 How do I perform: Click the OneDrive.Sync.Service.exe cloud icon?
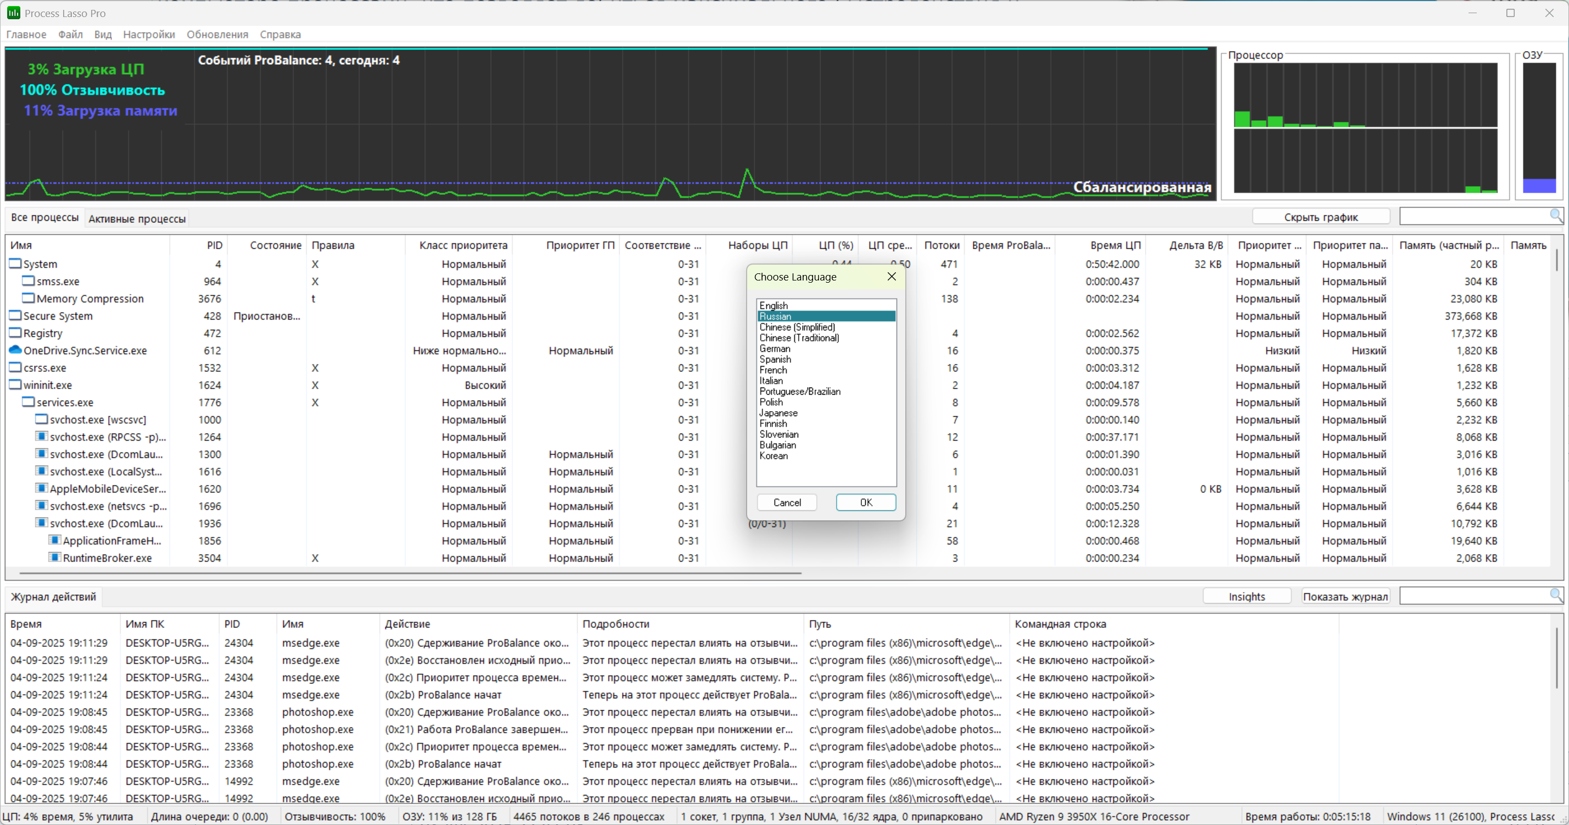[15, 350]
